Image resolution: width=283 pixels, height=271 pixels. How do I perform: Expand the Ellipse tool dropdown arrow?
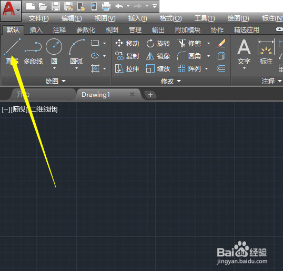click(x=104, y=56)
